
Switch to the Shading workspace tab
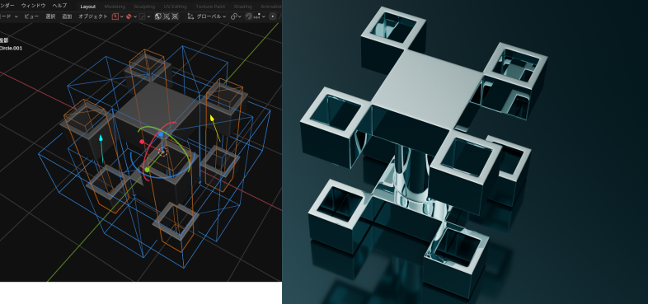point(242,7)
